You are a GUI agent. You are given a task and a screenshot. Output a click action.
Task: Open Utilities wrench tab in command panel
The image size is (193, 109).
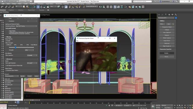176,15
